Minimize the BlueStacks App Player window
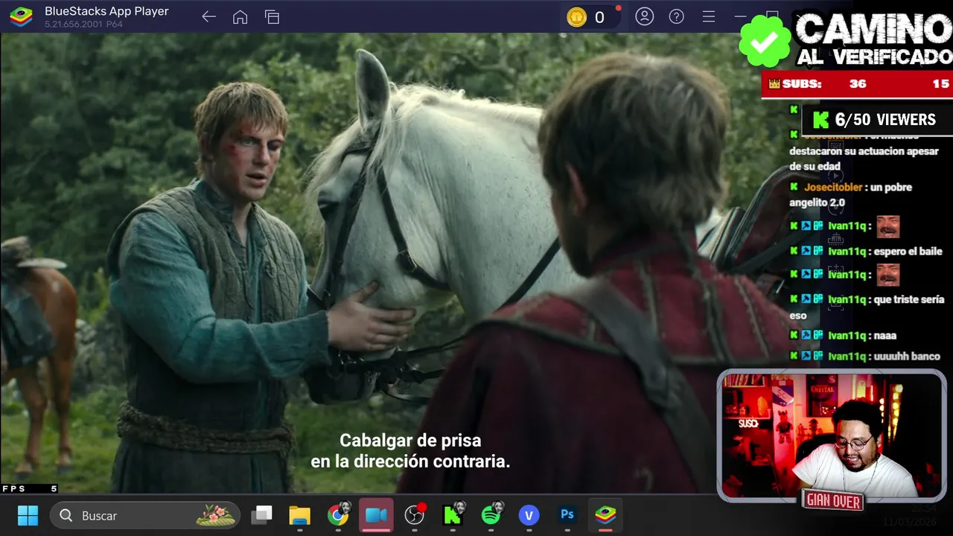The height and width of the screenshot is (536, 953). click(740, 16)
